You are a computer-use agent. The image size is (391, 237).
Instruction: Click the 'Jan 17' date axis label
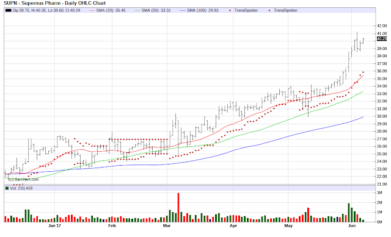54,226
